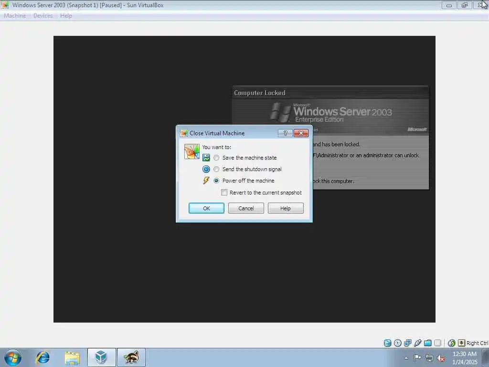489x367 pixels.
Task: Click the question mark button in dialog title bar
Action: pyautogui.click(x=285, y=133)
